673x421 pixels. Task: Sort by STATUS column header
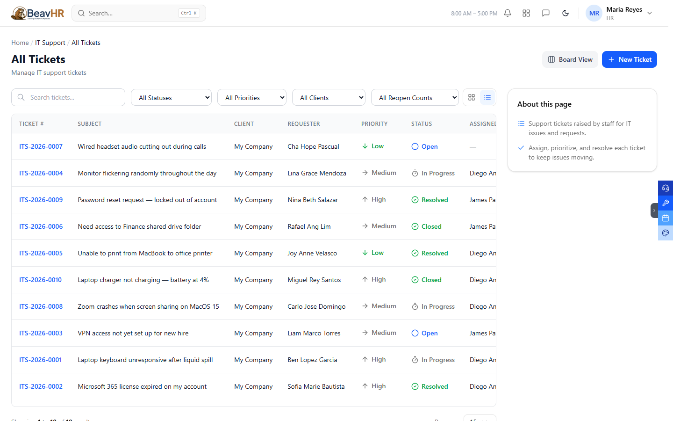point(422,124)
